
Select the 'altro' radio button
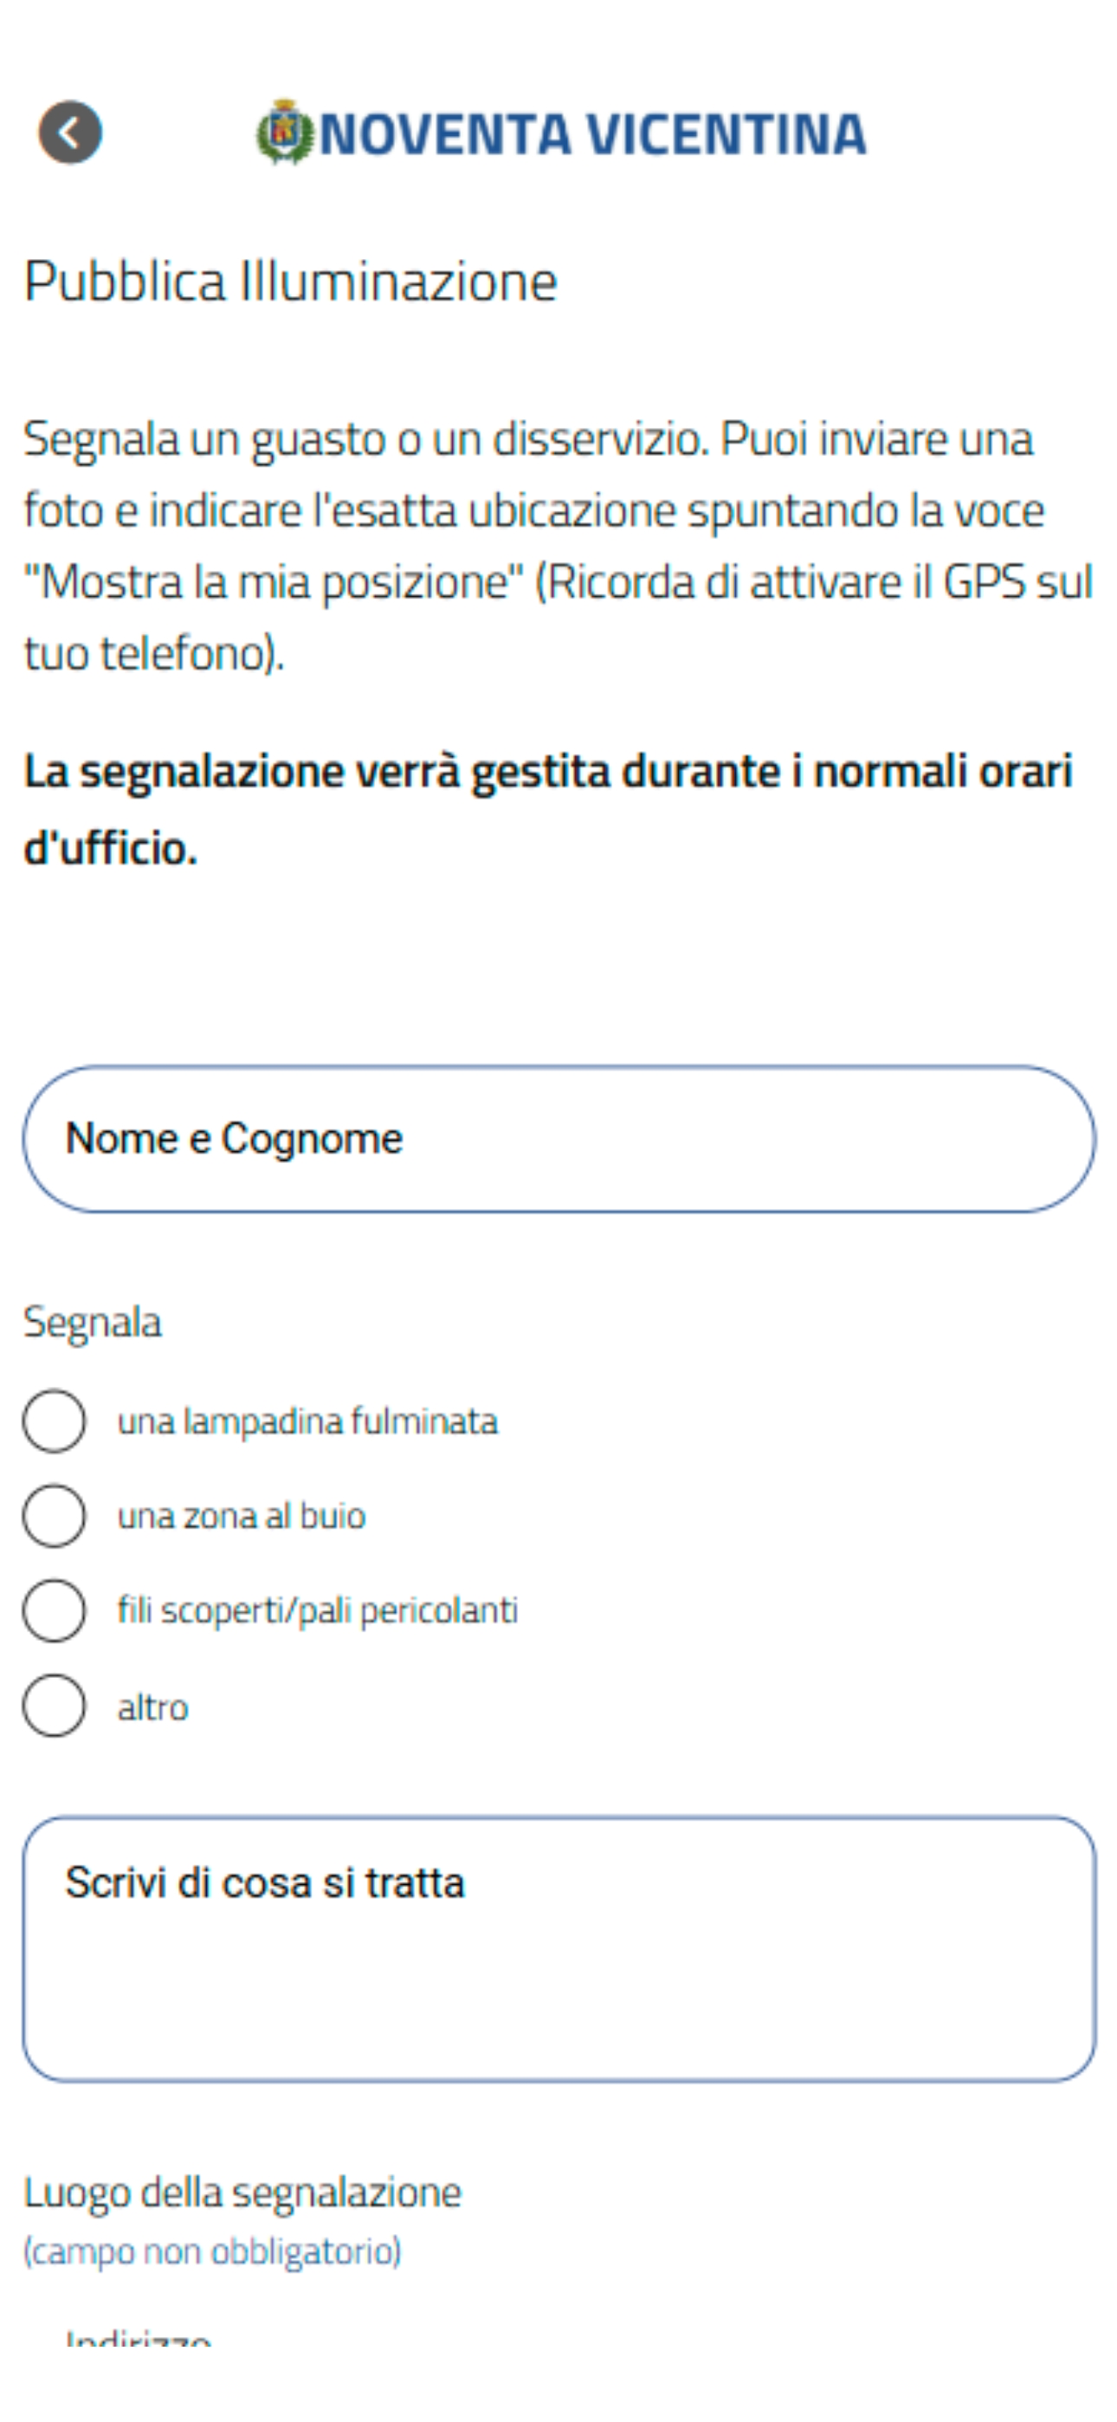click(x=54, y=1706)
